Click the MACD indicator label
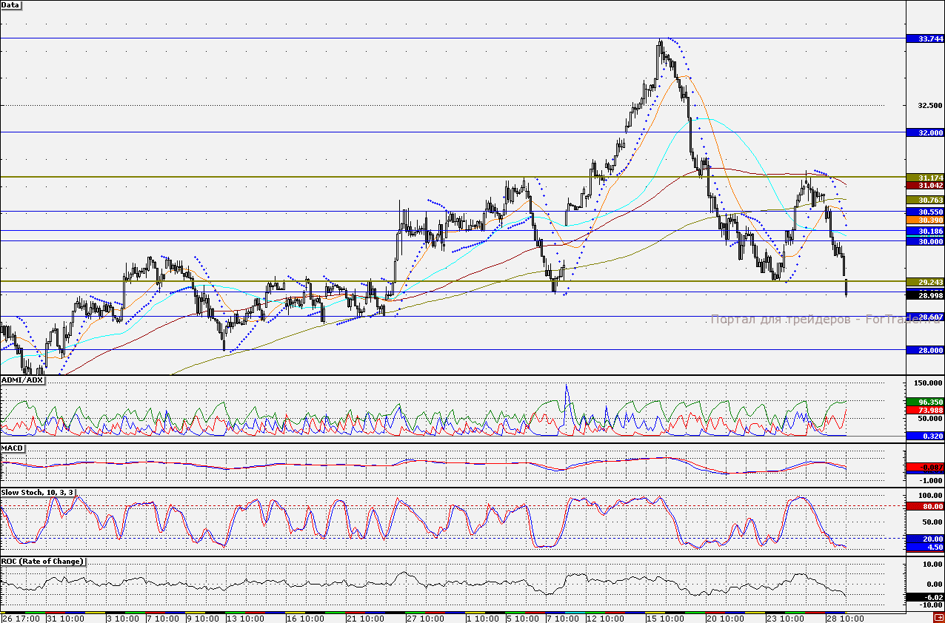945x623 pixels. tap(13, 448)
